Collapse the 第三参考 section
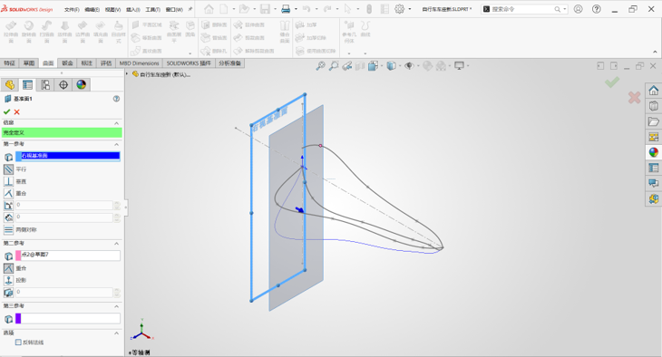Image resolution: width=662 pixels, height=357 pixels. pyautogui.click(x=116, y=306)
